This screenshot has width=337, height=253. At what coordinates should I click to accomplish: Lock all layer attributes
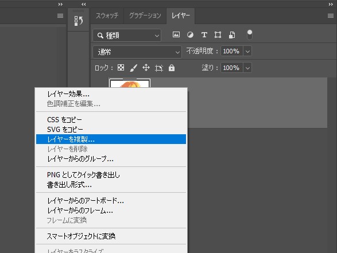pyautogui.click(x=172, y=68)
